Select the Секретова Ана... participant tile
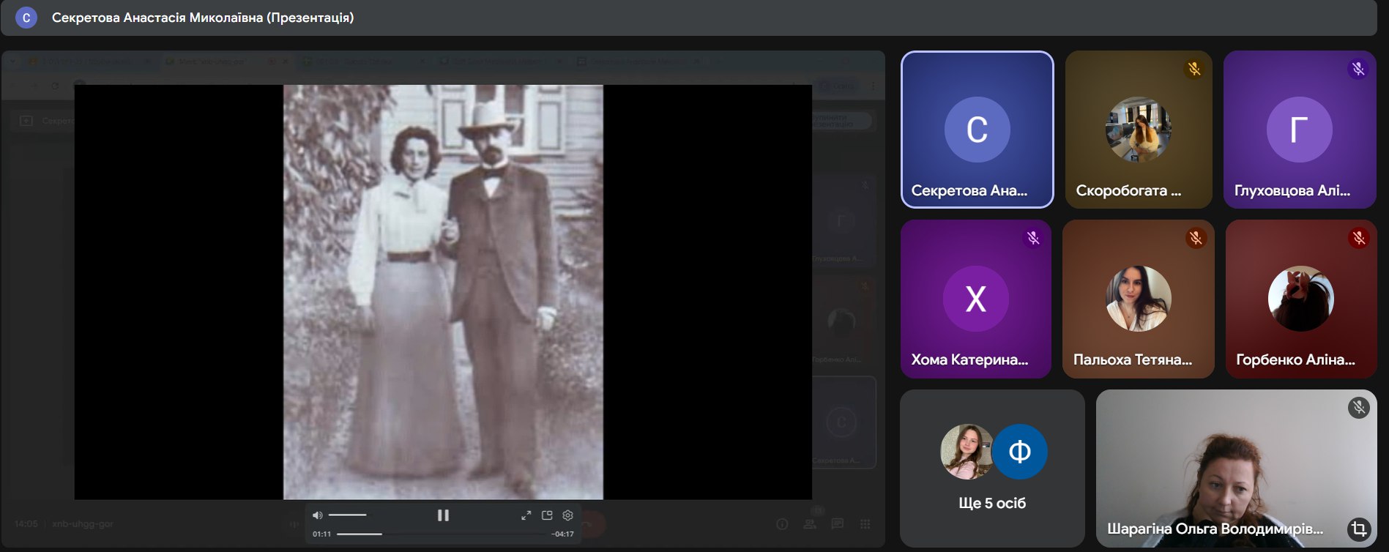 coord(977,130)
